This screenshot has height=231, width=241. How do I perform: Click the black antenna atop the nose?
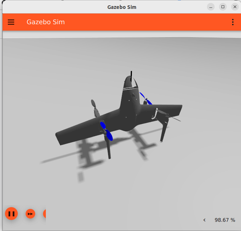tap(132, 75)
